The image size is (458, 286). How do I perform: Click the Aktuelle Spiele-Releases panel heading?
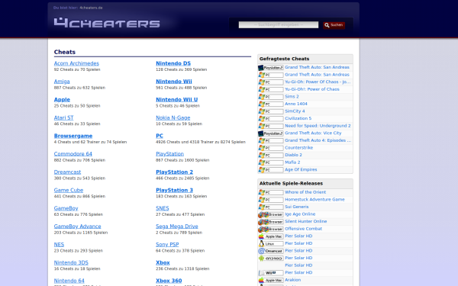292,183
